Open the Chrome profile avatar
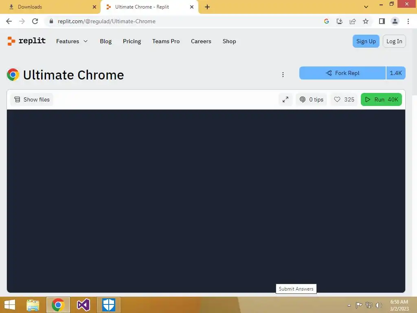The height and width of the screenshot is (313, 417). click(395, 21)
